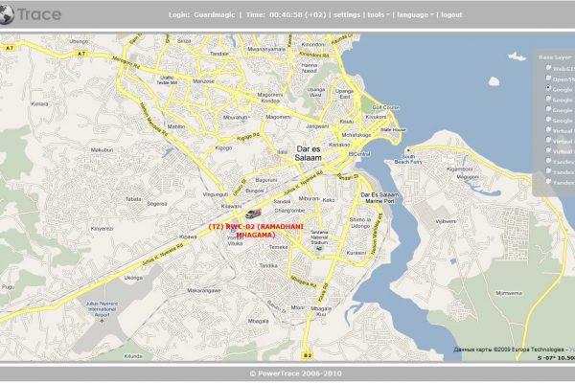
Task: Open the language dropdown menu
Action: point(415,15)
